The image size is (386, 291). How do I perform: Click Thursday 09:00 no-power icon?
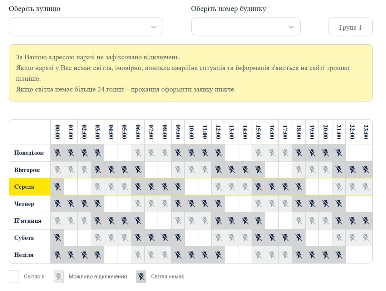point(178,204)
